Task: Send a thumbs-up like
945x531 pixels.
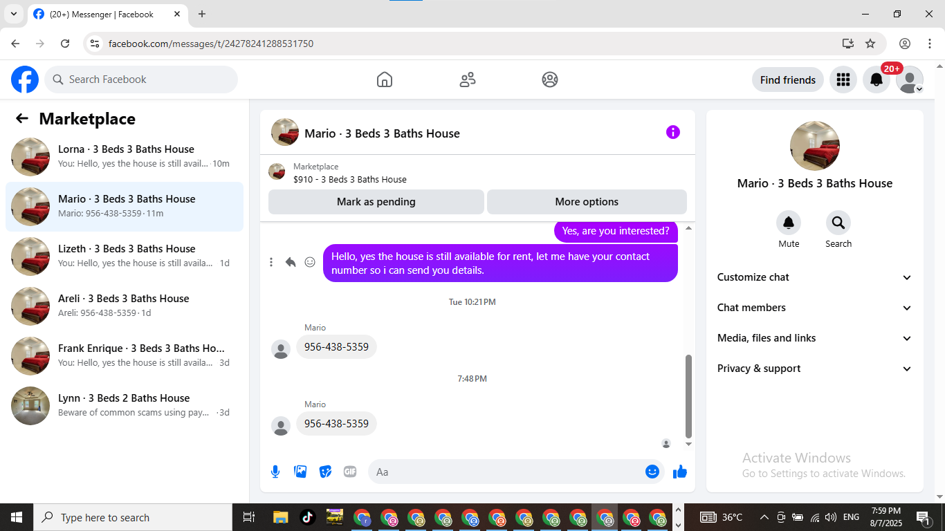Action: [680, 472]
